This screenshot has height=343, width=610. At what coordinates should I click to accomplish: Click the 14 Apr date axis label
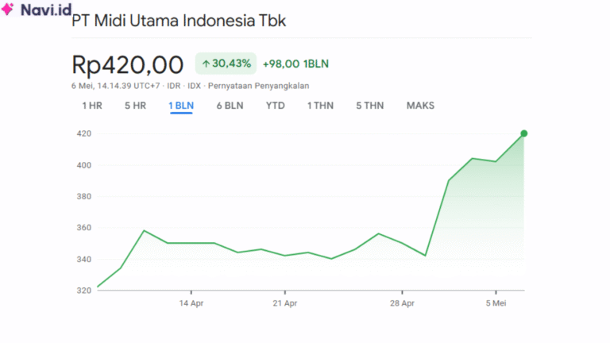191,303
